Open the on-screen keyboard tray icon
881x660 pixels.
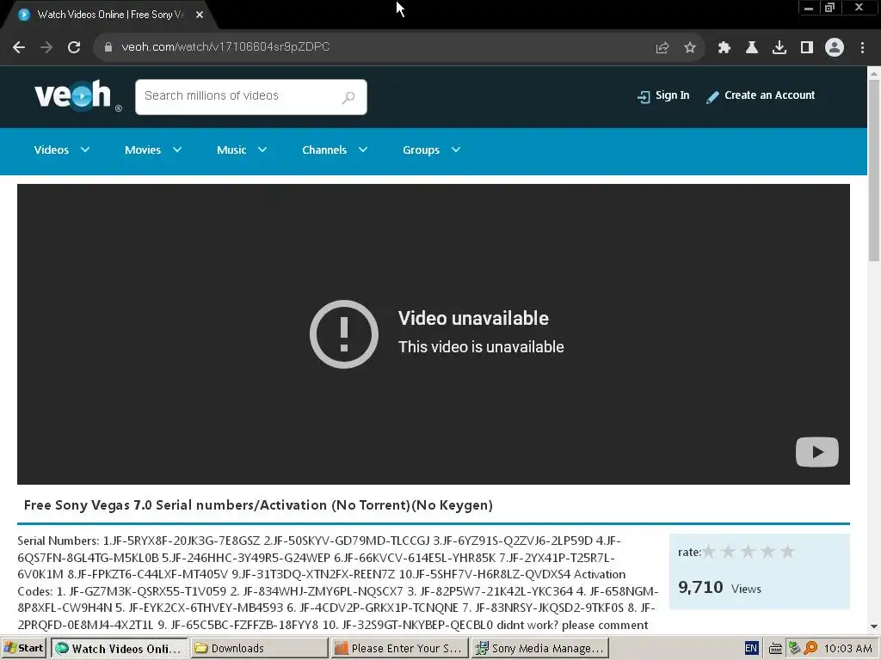coord(775,648)
